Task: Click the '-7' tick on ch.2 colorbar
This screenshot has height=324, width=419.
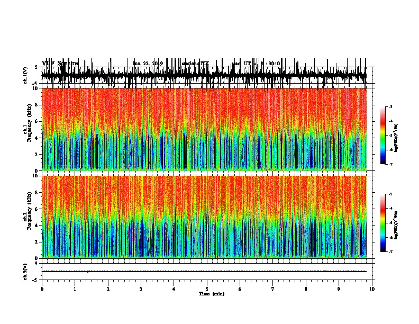Action: click(x=390, y=251)
